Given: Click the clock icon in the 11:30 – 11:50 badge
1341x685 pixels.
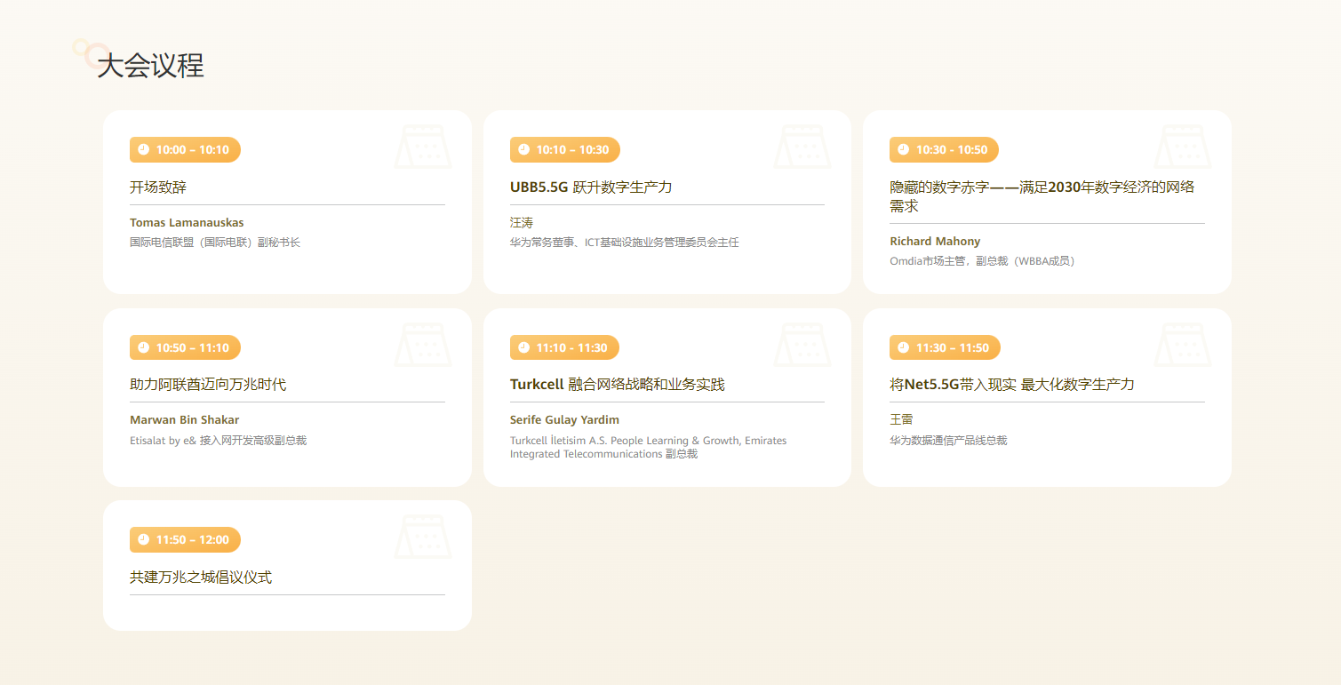Looking at the screenshot, I should 903,347.
